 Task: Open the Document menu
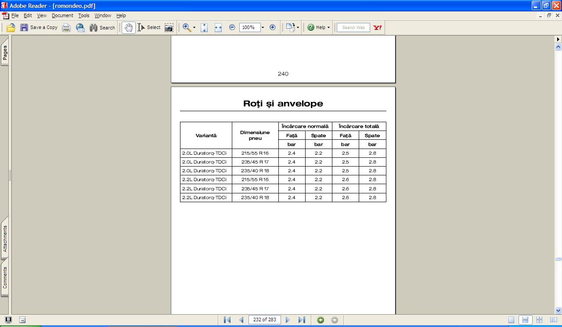coord(62,15)
